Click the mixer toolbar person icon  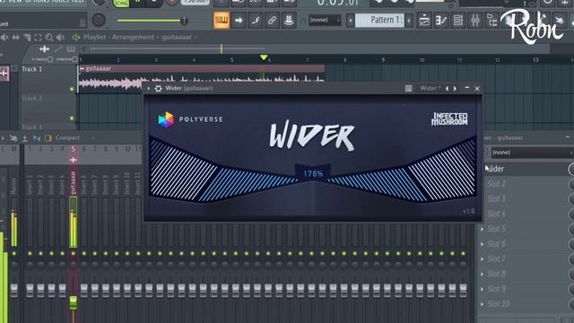tap(24, 138)
